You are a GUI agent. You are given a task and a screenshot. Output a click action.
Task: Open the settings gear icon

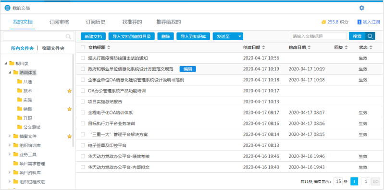(361, 8)
